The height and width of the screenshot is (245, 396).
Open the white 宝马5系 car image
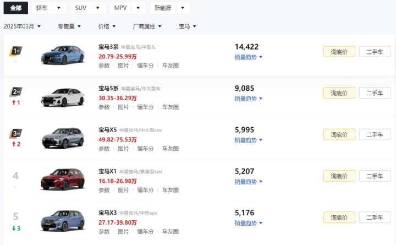tap(63, 97)
